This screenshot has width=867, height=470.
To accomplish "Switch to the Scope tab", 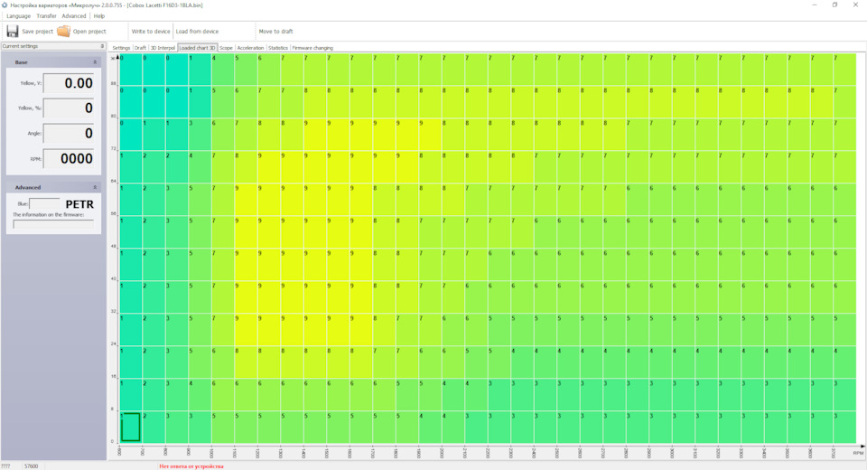I will click(x=226, y=47).
